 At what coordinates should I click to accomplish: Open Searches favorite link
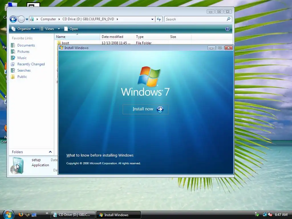[24, 70]
